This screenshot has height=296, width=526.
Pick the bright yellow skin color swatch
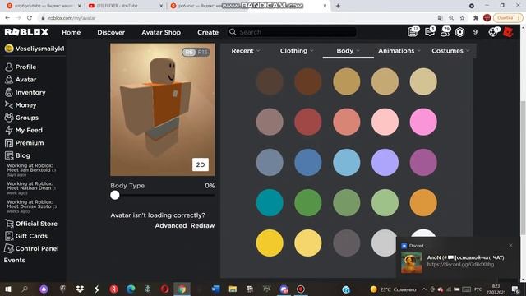pyautogui.click(x=270, y=243)
